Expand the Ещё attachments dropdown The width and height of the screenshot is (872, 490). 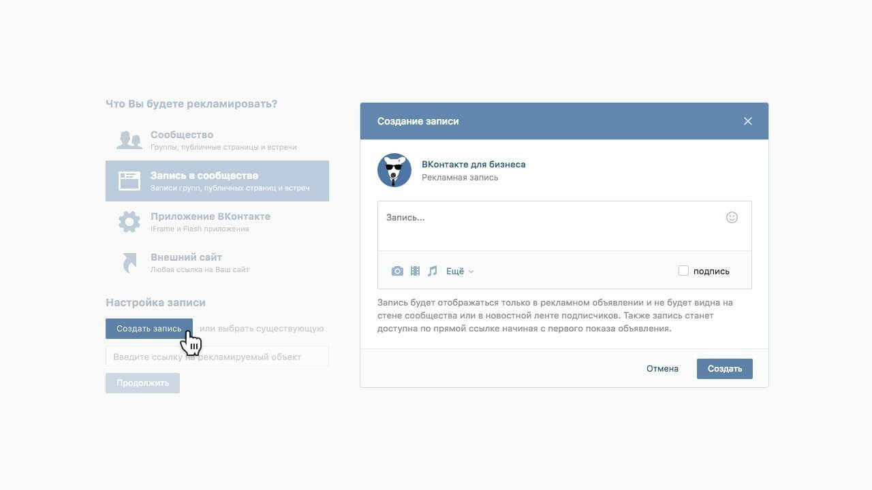point(460,271)
